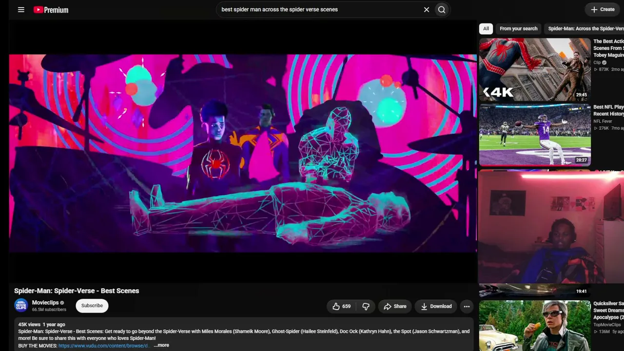Share the video

coord(395,306)
